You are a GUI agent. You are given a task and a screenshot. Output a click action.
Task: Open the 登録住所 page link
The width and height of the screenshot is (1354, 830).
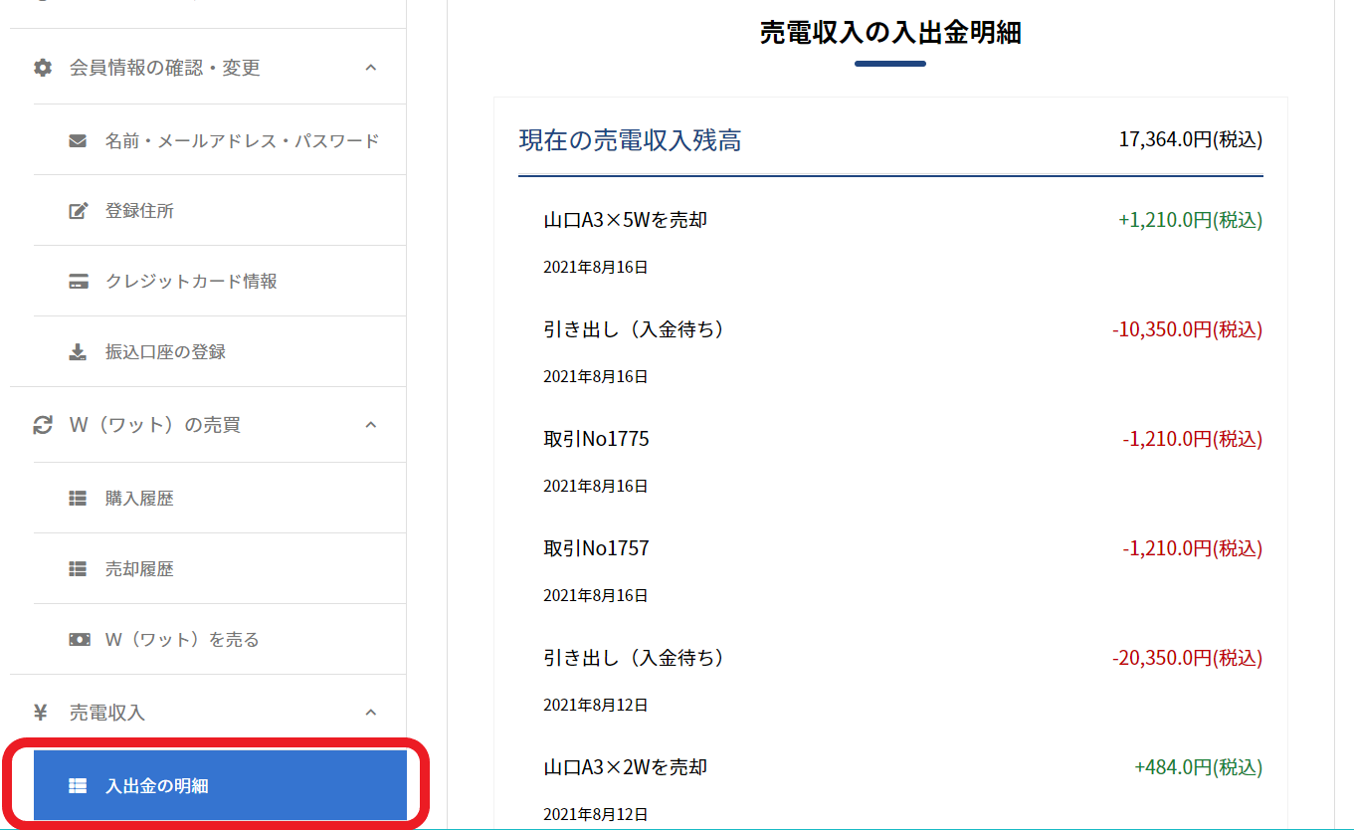click(x=139, y=211)
